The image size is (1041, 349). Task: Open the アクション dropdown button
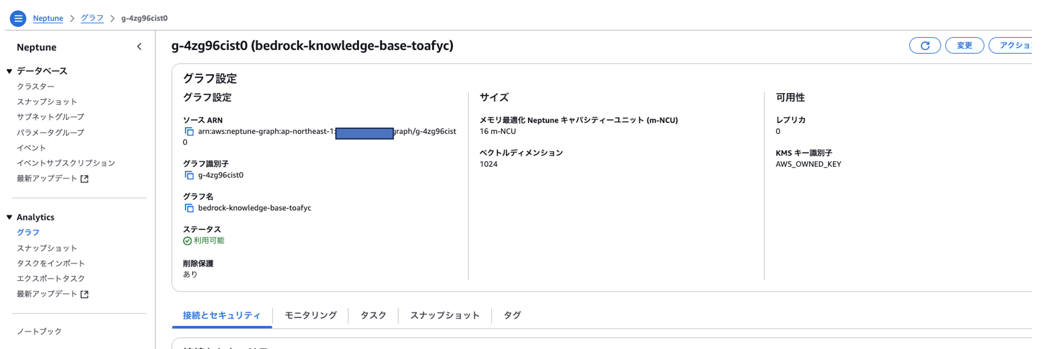tap(1015, 45)
